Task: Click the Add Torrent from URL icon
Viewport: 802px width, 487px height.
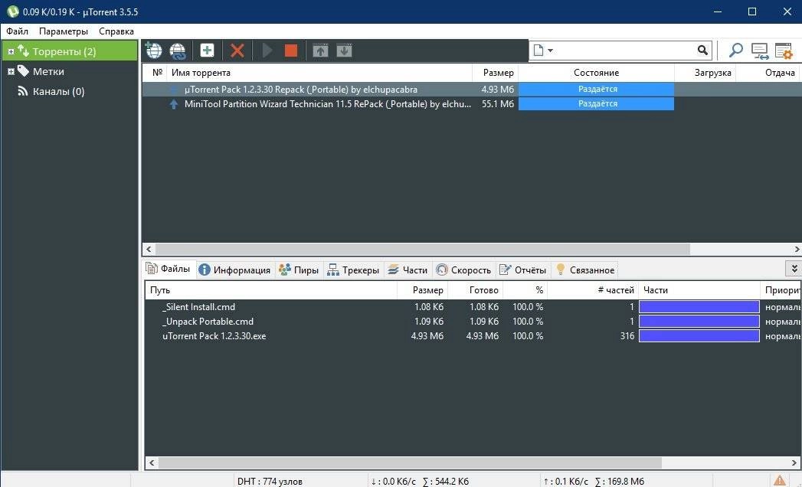Action: [153, 50]
